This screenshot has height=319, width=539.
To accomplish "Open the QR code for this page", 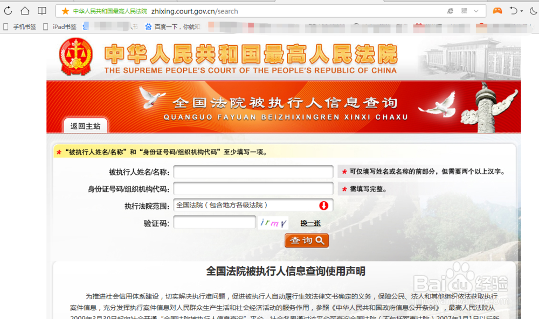I will tap(464, 11).
